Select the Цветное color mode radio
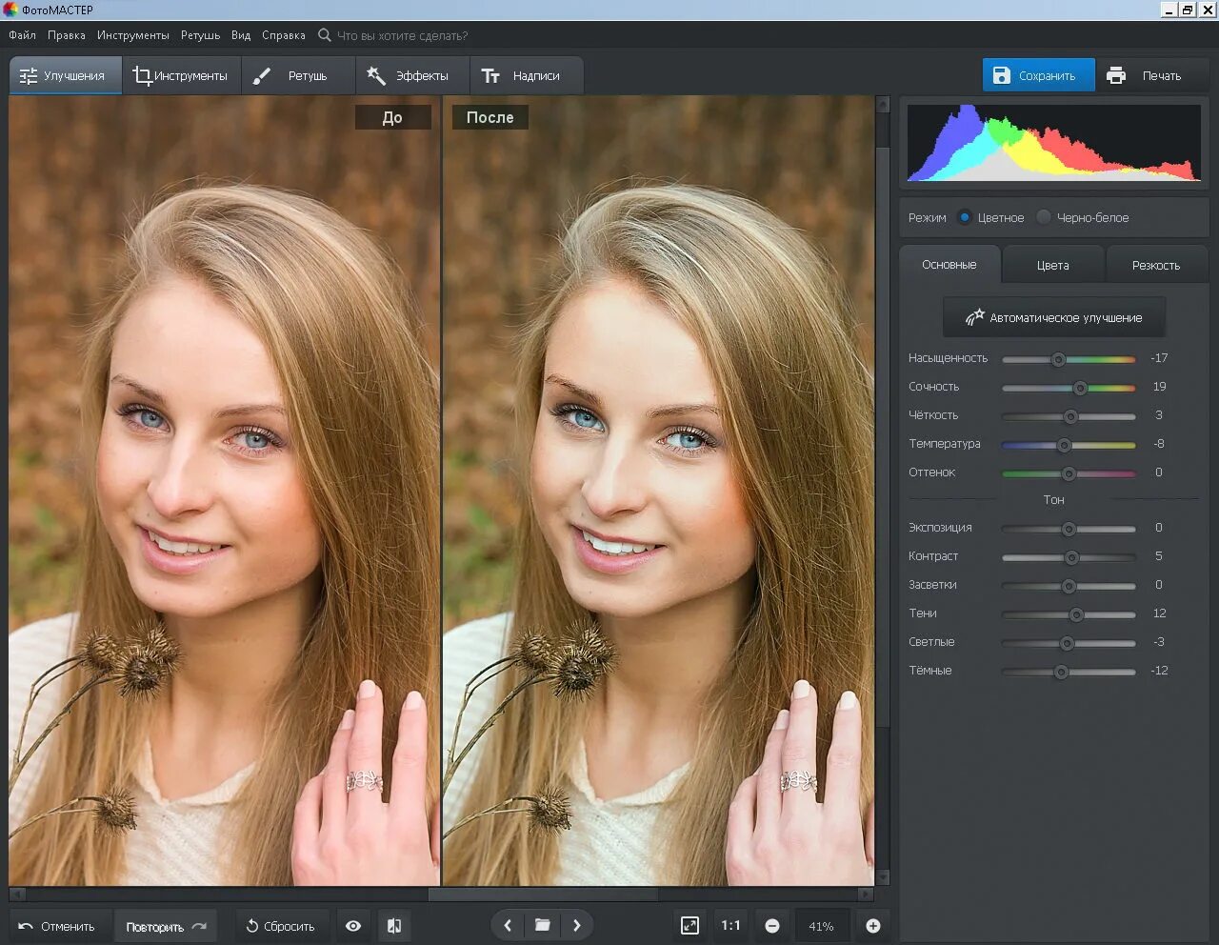This screenshot has width=1219, height=945. [965, 217]
